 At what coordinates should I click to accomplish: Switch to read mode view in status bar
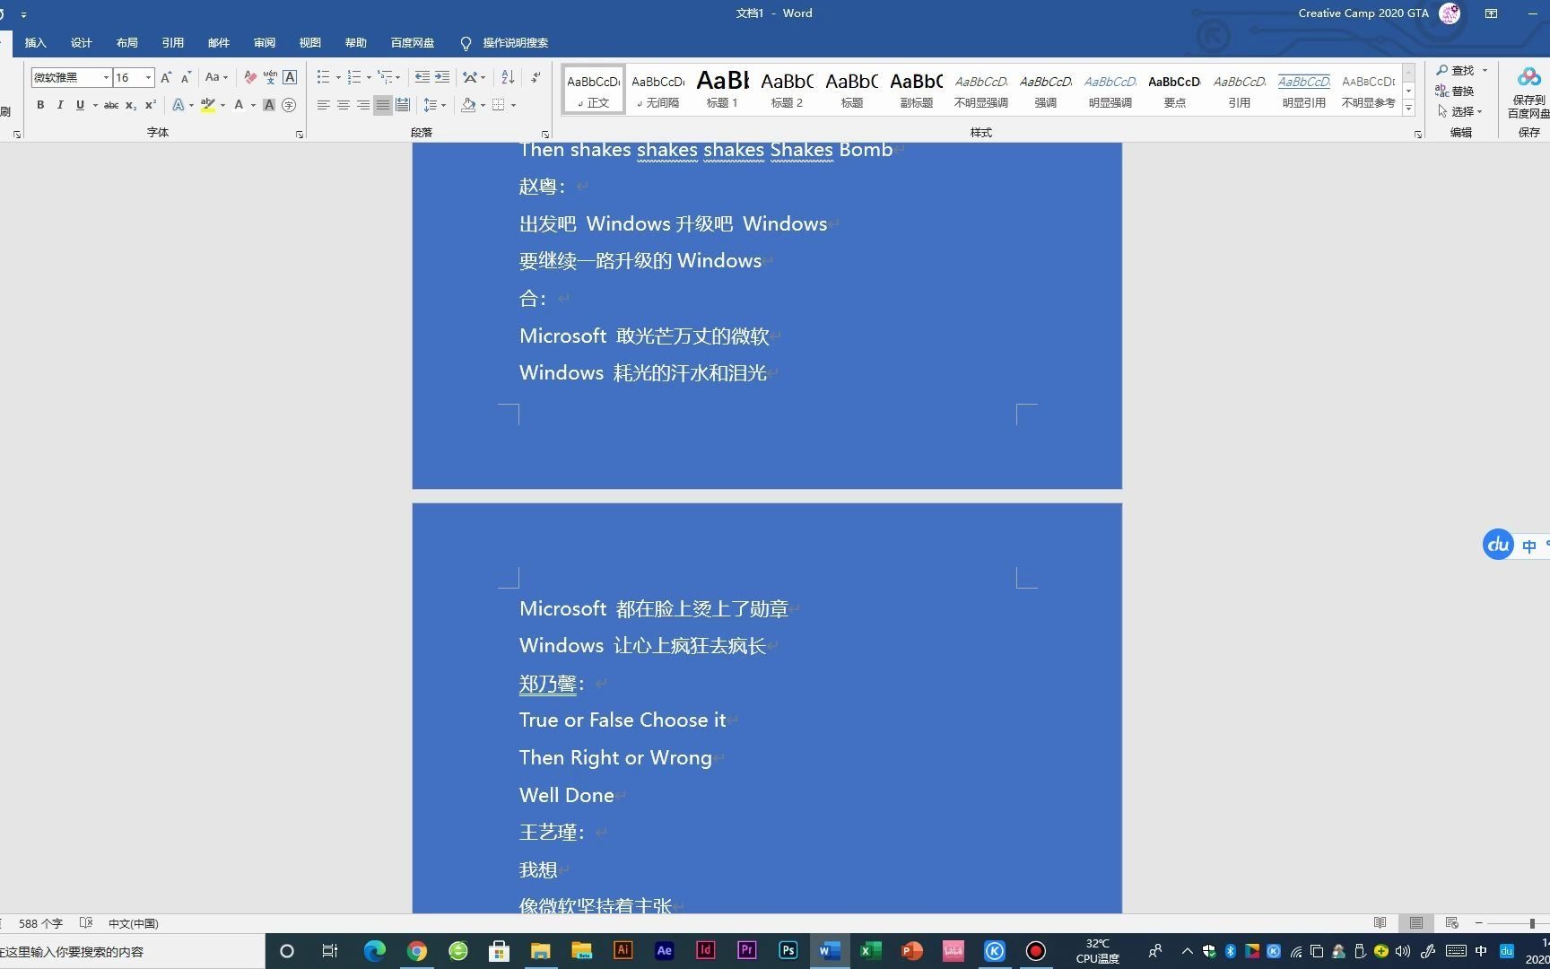coord(1380,923)
